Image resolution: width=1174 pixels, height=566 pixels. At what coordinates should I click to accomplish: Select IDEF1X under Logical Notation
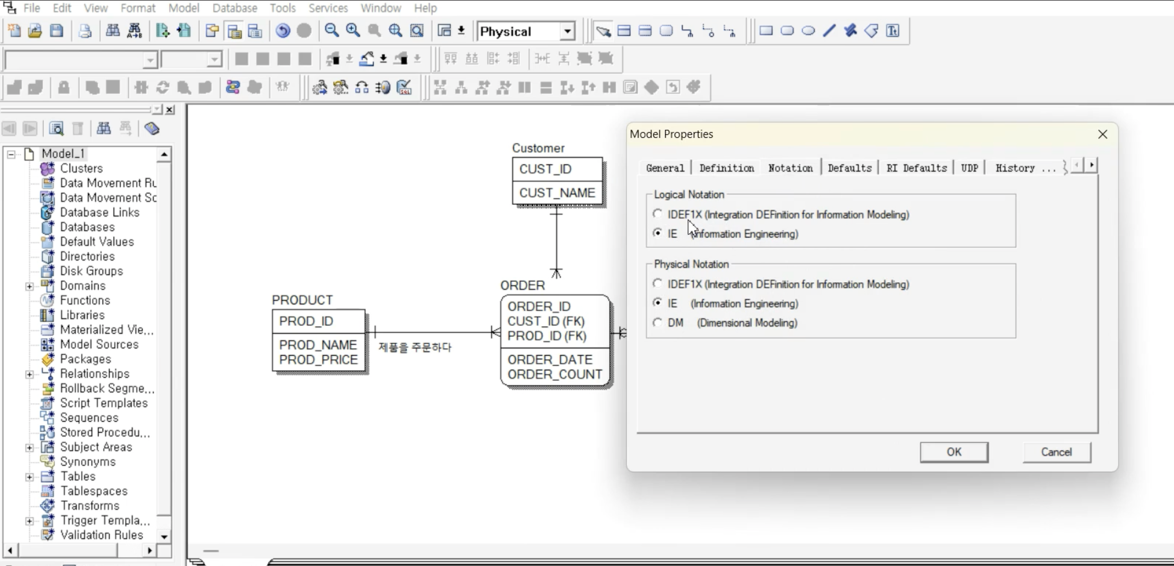click(x=657, y=214)
